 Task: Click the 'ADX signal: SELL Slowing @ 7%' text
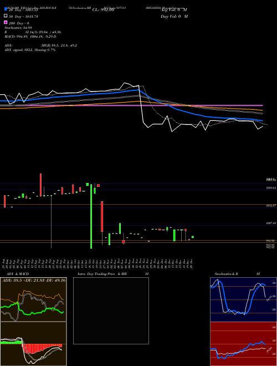coord(30,50)
